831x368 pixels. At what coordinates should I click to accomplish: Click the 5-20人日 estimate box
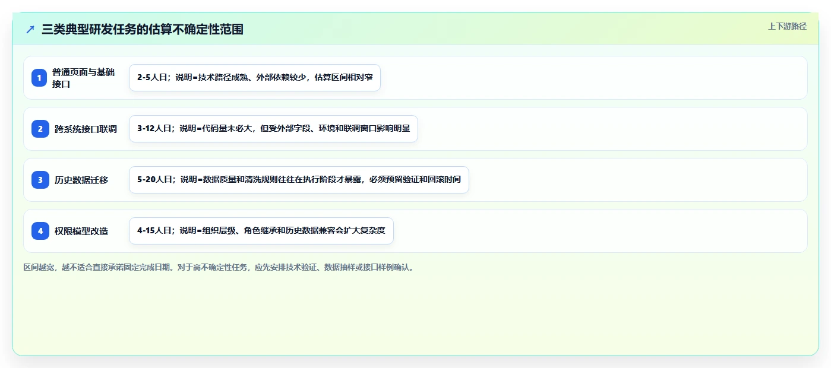[299, 180]
